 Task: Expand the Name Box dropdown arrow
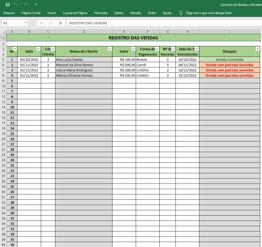25,23
